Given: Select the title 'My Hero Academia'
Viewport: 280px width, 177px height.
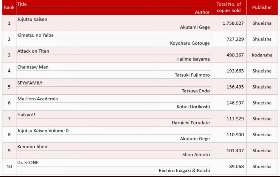Looking at the screenshot, I should pos(37,99).
